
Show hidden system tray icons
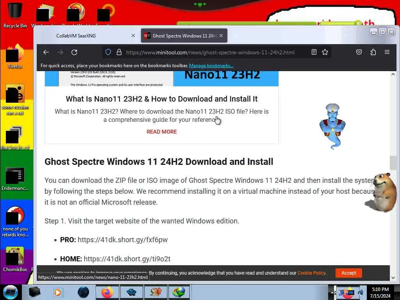point(333,293)
